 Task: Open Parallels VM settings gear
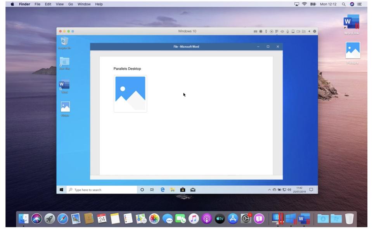[x=315, y=31]
